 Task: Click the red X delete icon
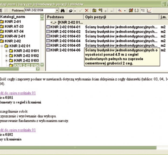pyautogui.click(x=87, y=11)
